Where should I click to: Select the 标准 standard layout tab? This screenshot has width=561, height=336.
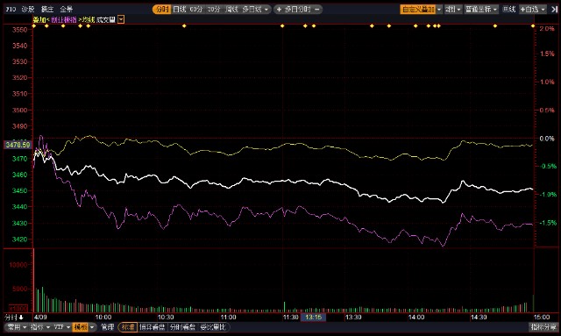128,326
